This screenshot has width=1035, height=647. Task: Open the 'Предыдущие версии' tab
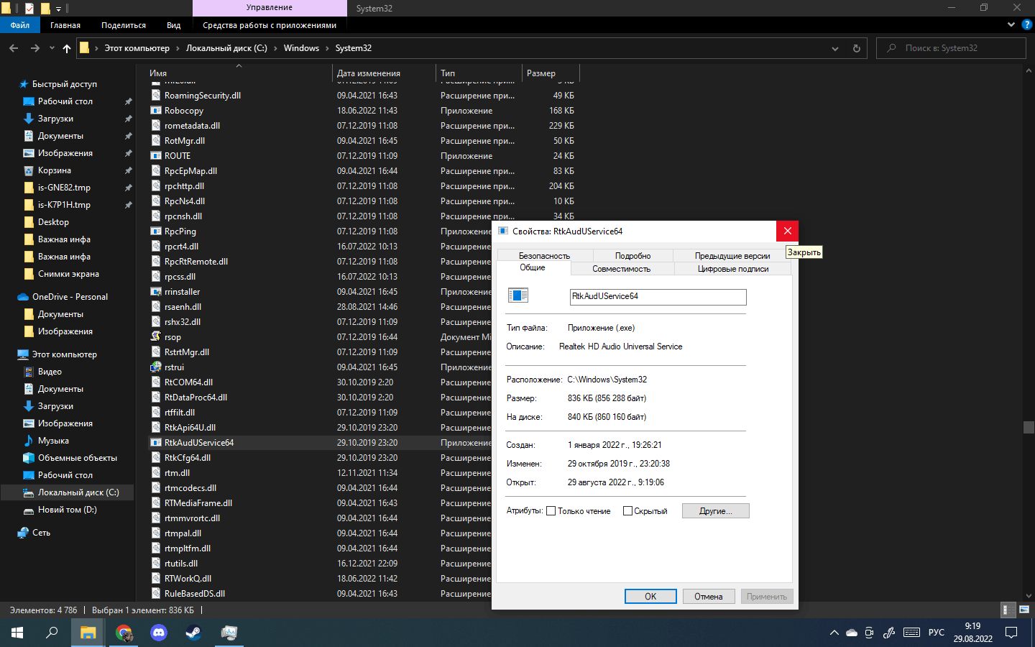click(x=732, y=256)
